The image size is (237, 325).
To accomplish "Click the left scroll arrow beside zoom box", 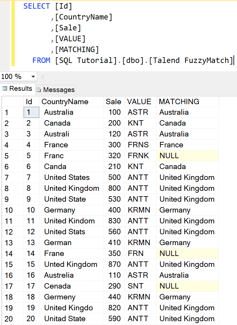I will click(x=43, y=77).
